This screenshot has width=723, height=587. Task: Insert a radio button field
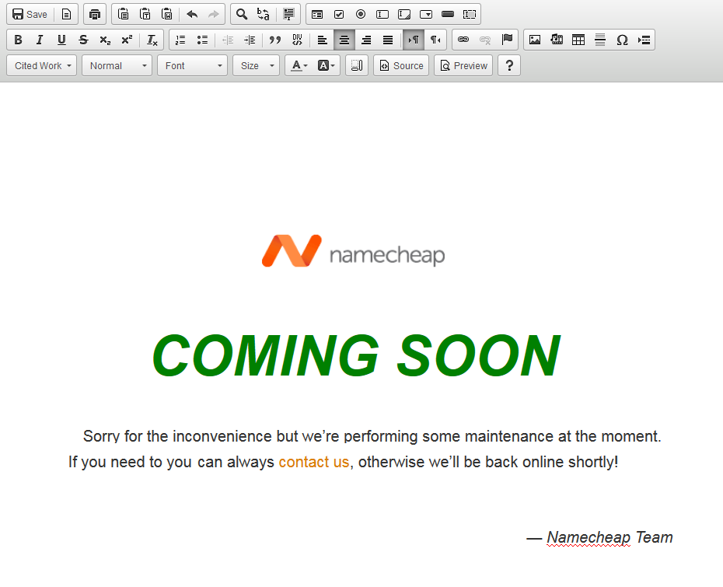[x=361, y=14]
